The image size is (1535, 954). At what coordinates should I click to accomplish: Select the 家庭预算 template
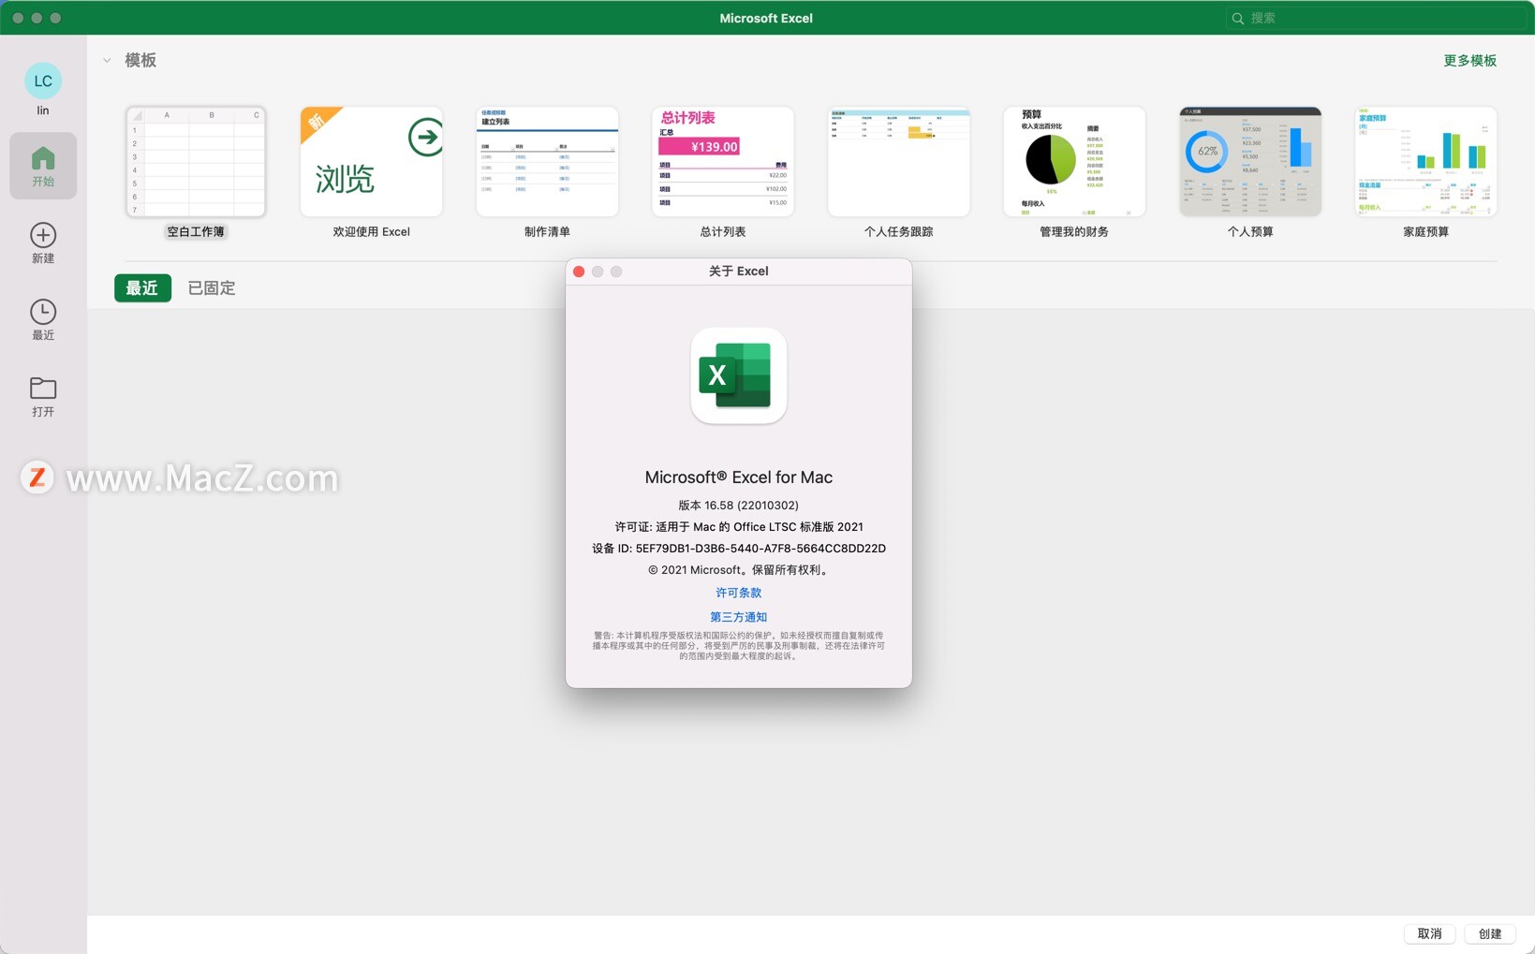click(1425, 161)
